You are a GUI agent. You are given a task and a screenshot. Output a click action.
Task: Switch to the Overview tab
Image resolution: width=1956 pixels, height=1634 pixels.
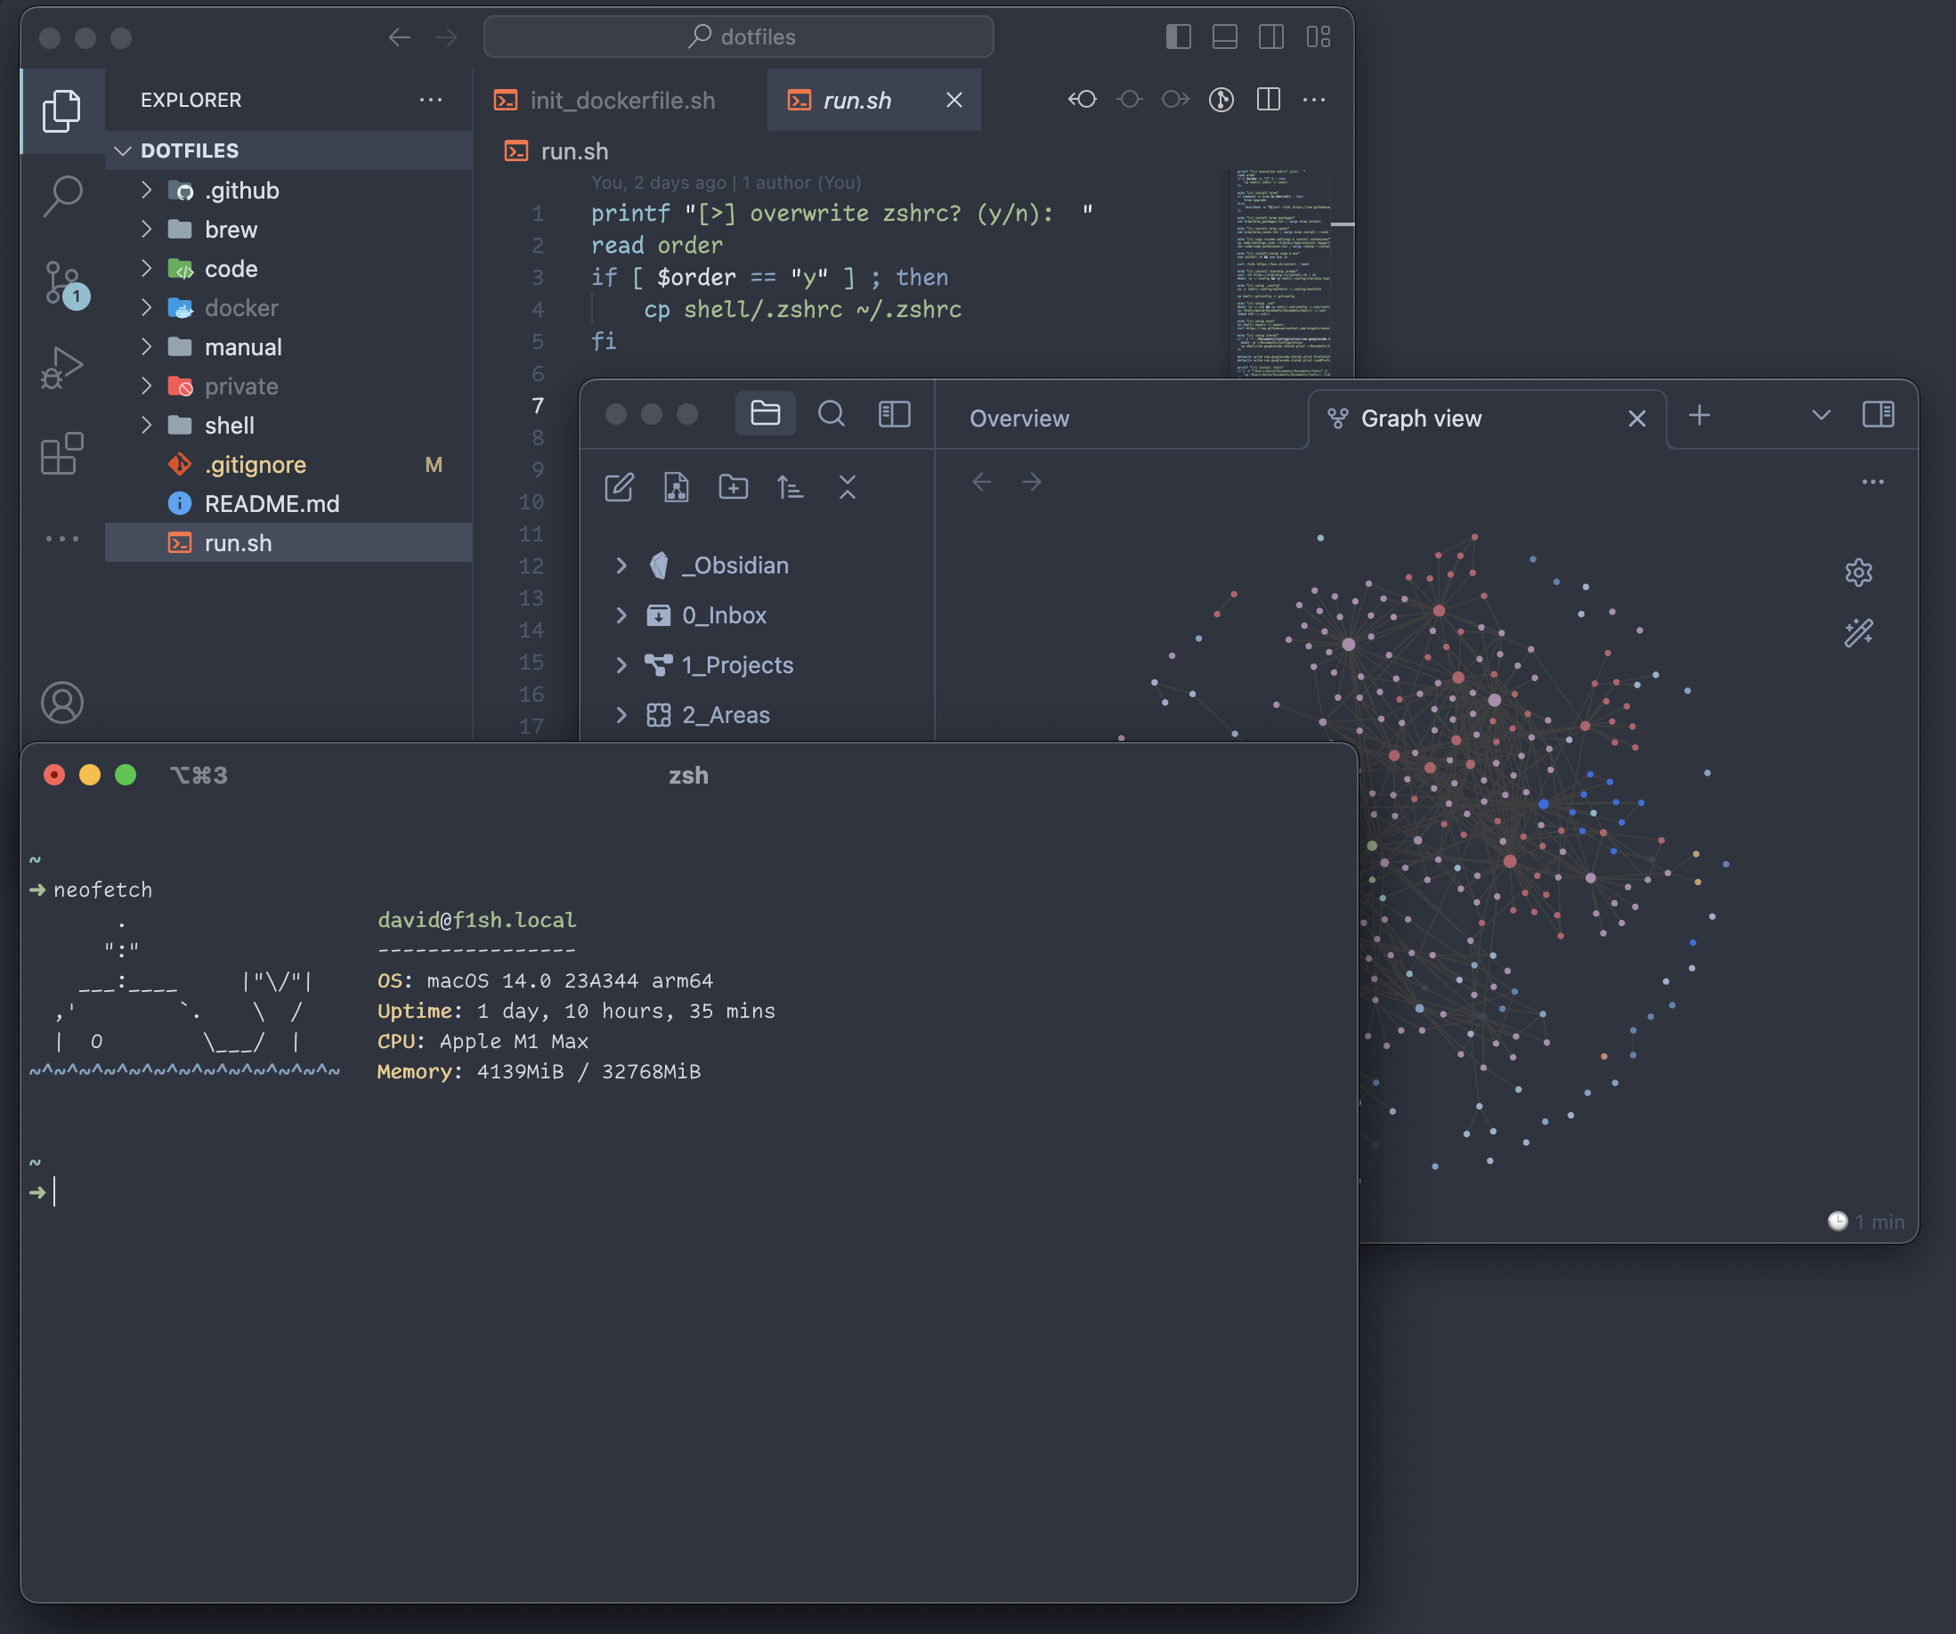pos(1019,419)
